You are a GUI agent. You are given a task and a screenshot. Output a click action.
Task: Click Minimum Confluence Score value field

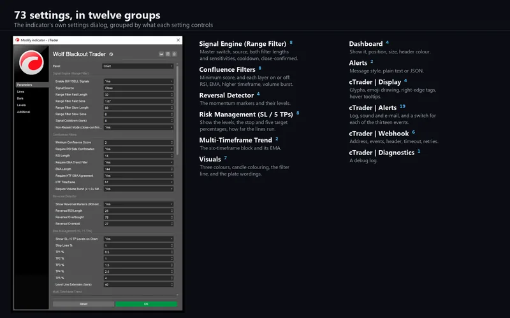tap(138, 142)
